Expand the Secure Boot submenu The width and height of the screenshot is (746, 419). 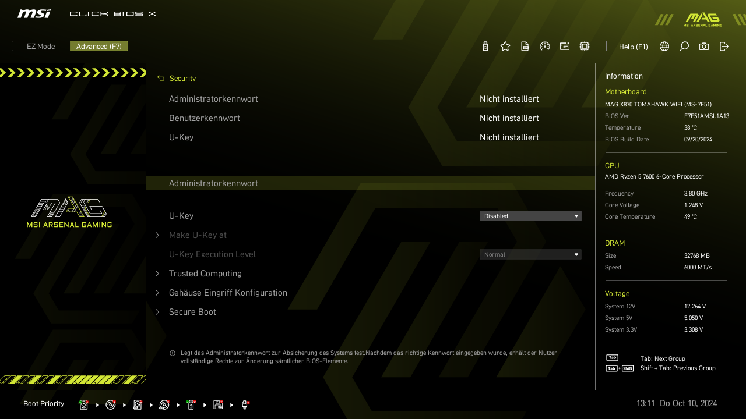coord(192,312)
